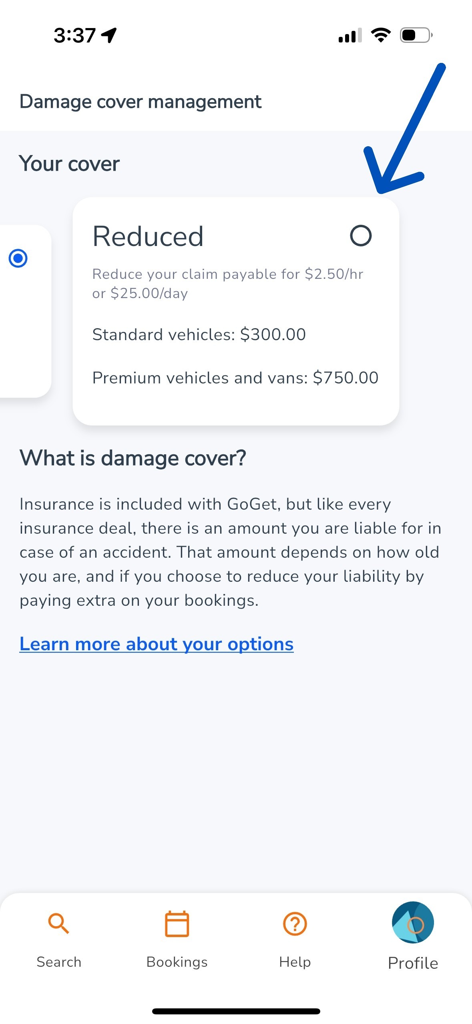Tap the Standard vehicles $300.00 line
The image size is (472, 1024).
(x=199, y=335)
